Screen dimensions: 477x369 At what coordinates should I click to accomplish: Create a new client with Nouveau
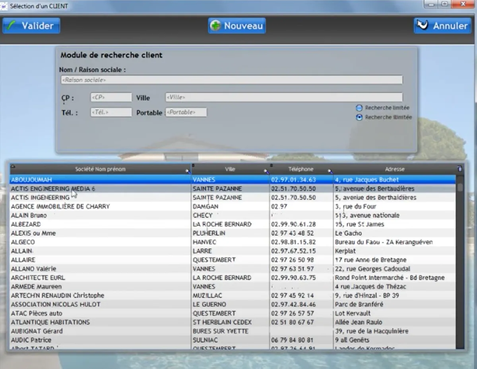point(237,26)
